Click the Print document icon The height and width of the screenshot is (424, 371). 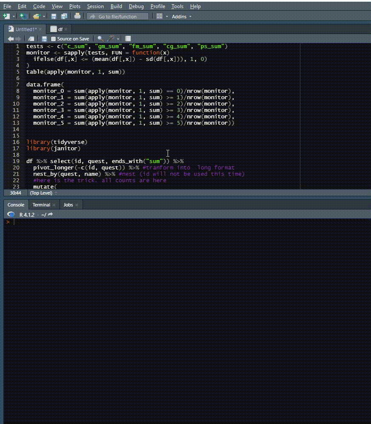77,16
